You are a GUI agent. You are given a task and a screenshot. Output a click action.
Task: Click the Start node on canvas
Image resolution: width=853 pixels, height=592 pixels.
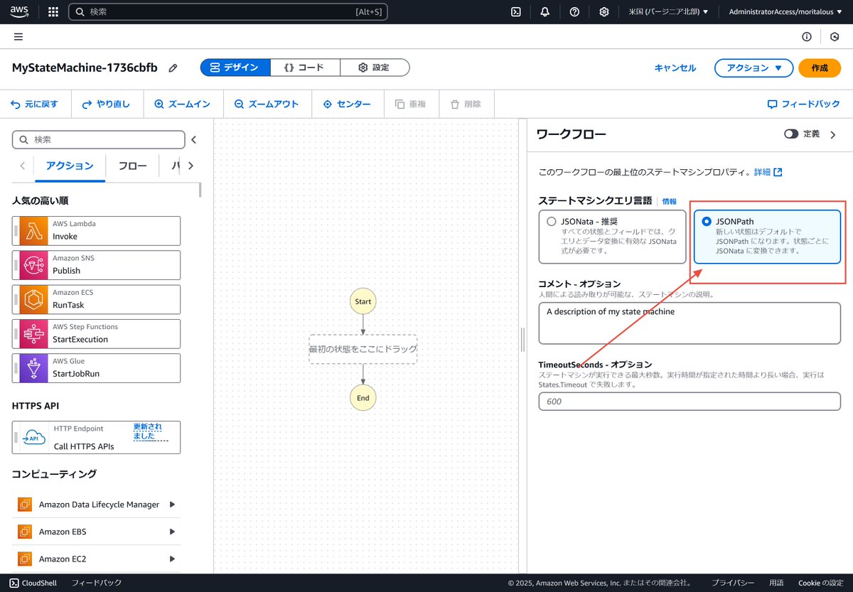363,301
